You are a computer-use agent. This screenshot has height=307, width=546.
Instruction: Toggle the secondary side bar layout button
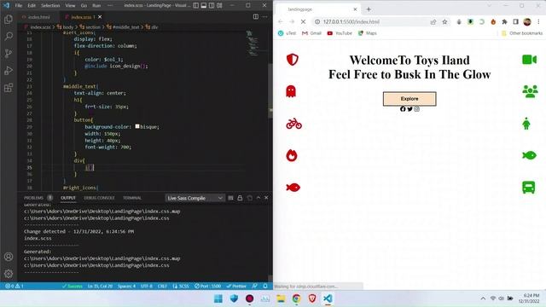pos(212,5)
